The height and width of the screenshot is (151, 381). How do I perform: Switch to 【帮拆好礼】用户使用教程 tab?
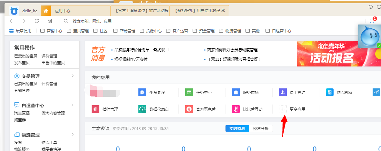click(199, 11)
